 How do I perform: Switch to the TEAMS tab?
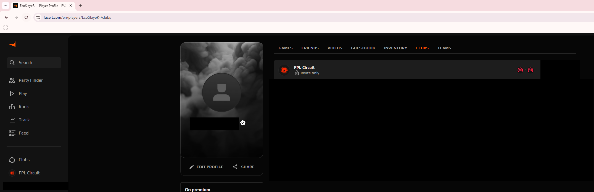tap(444, 48)
